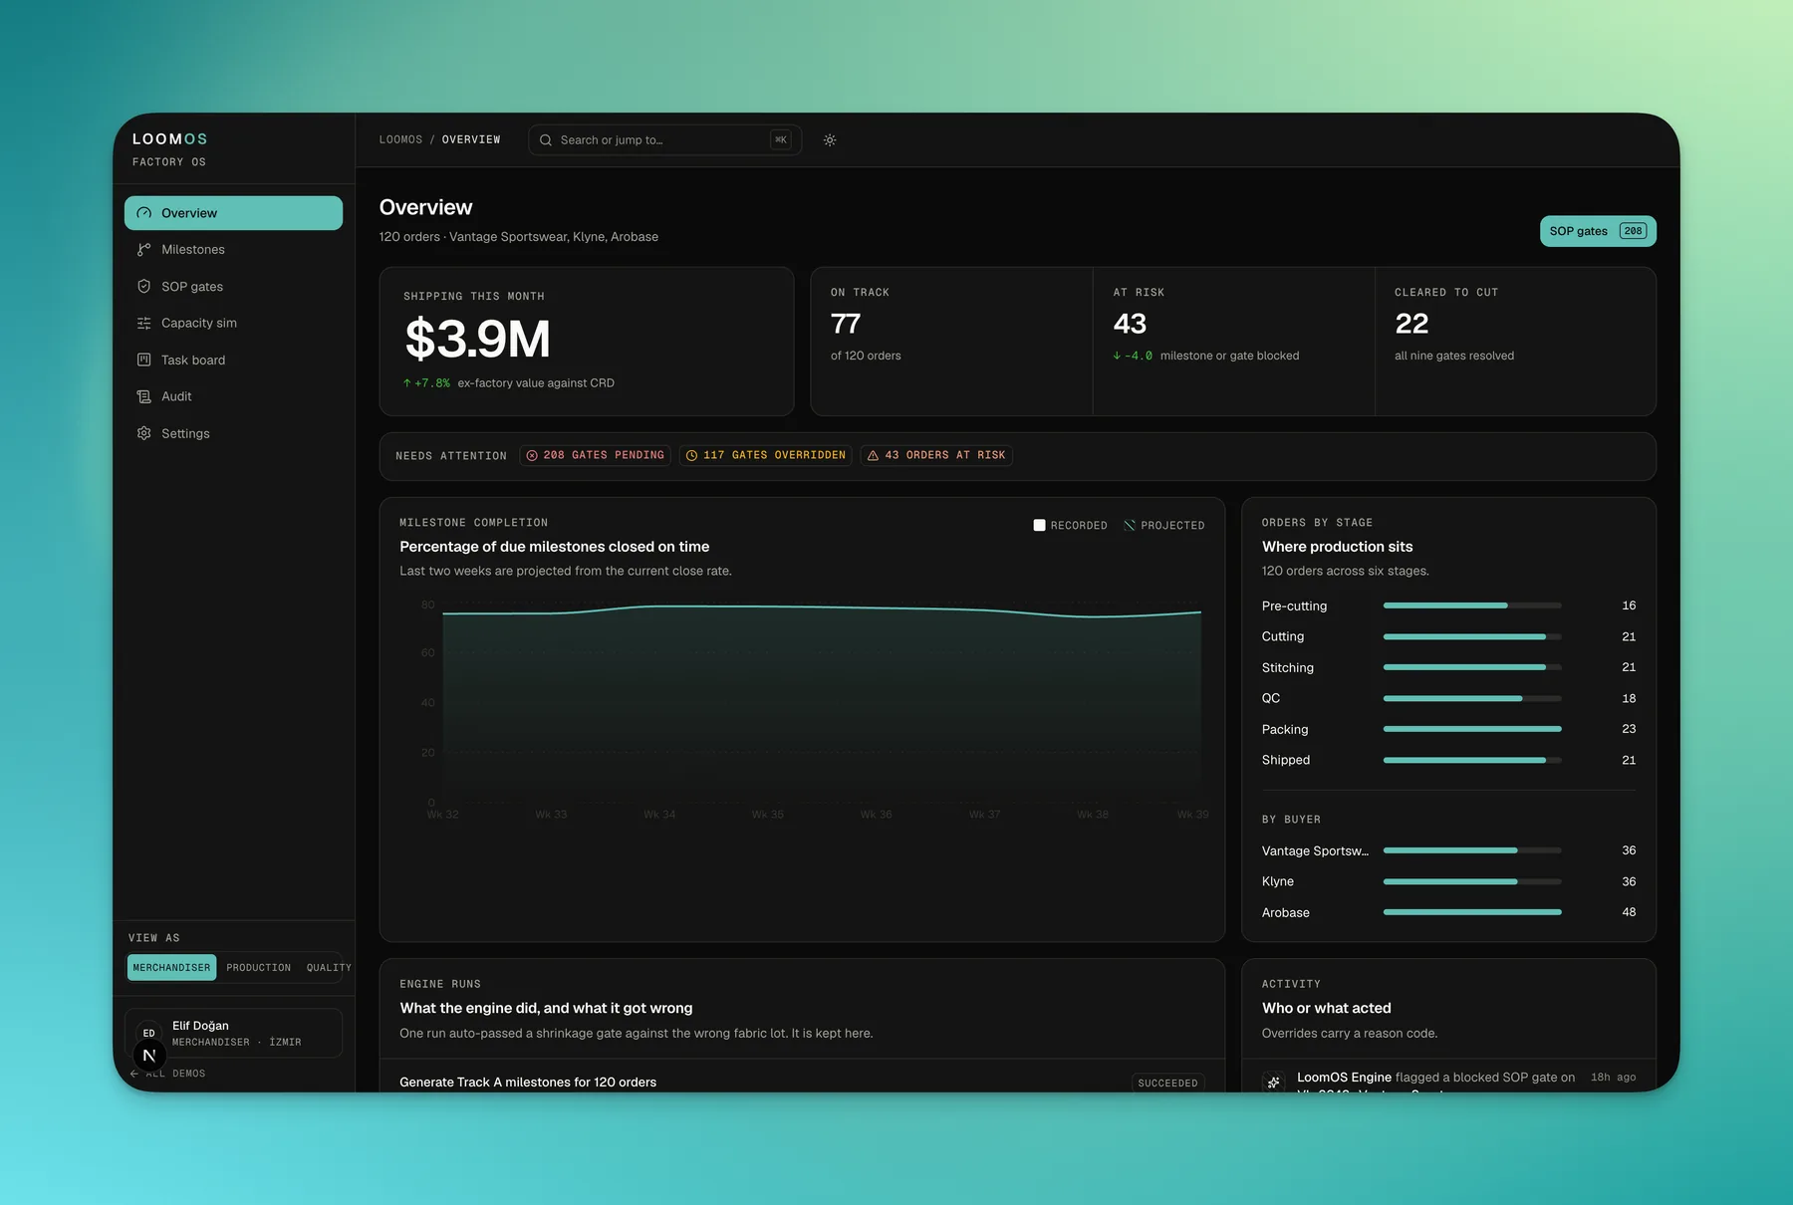Select the Overview navigation item

click(233, 213)
